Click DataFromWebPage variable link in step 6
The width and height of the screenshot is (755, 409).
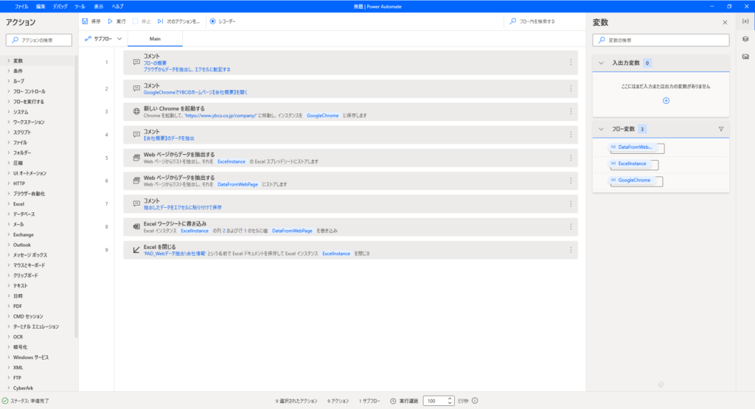(x=237, y=184)
